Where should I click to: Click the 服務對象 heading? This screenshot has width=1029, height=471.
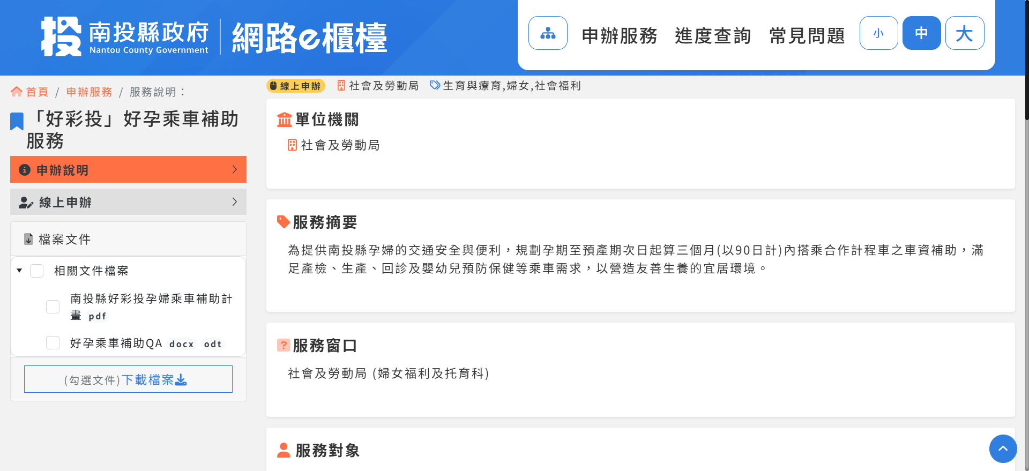click(x=327, y=450)
